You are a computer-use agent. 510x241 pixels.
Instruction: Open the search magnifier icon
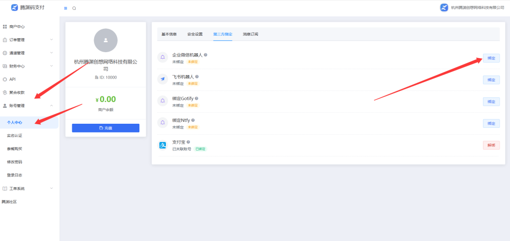(x=74, y=8)
